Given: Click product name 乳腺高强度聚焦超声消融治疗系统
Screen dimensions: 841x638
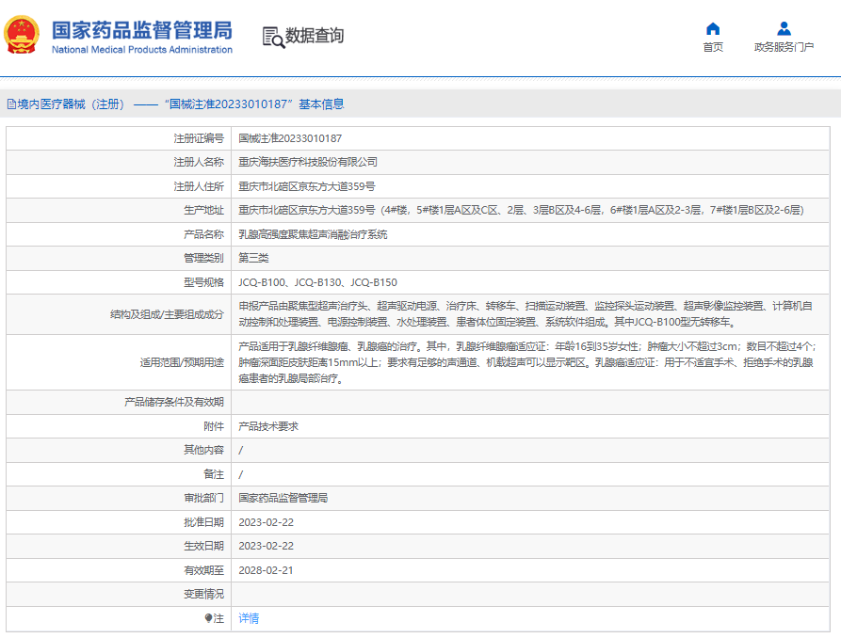Looking at the screenshot, I should 313,234.
